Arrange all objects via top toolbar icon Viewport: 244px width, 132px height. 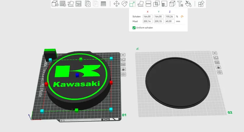[x=78, y=4]
